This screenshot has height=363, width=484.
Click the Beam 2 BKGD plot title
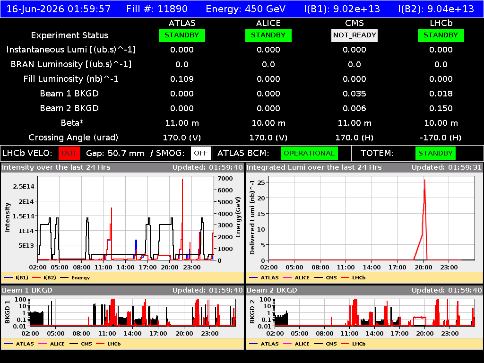click(x=272, y=291)
